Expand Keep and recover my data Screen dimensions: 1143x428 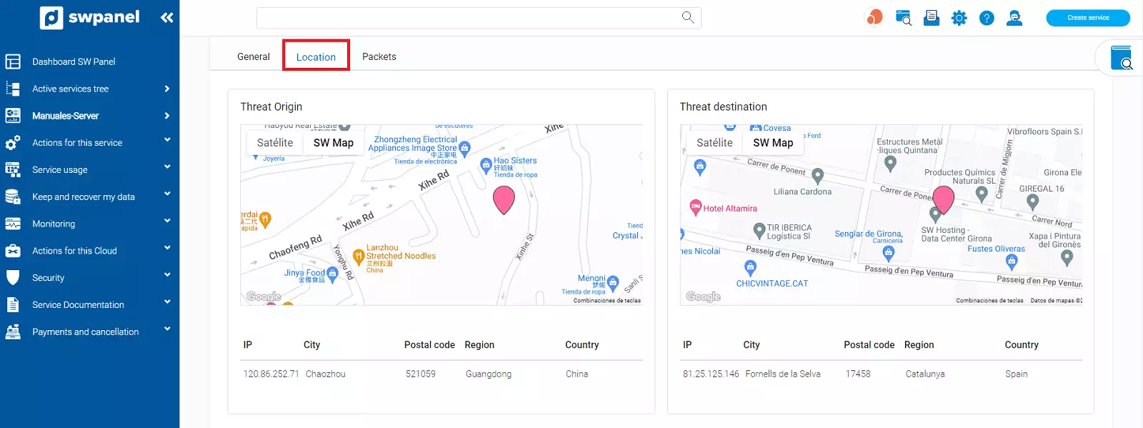click(x=84, y=196)
